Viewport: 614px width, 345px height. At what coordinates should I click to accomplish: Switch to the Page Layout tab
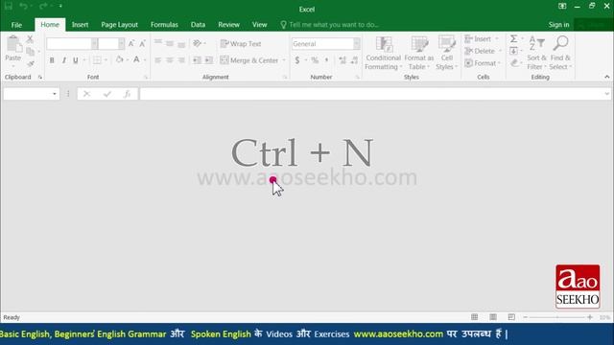click(119, 25)
